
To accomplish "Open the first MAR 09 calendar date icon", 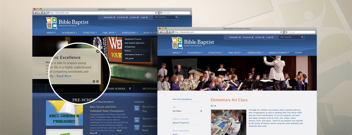I will [x=137, y=108].
